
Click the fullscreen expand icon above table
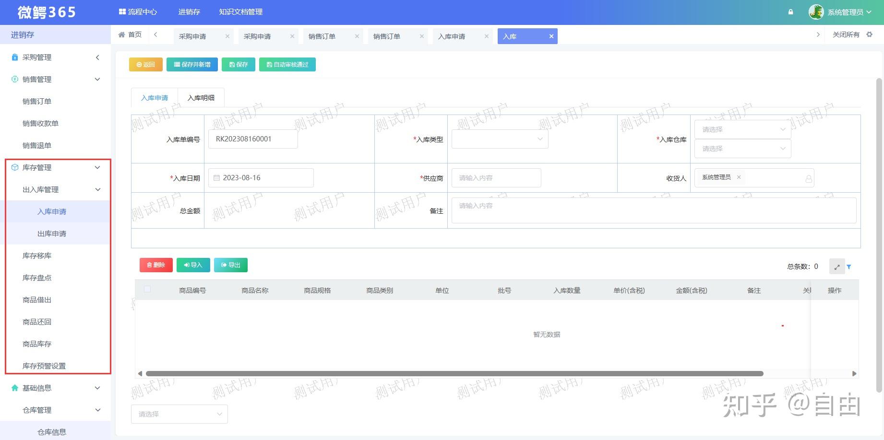837,267
